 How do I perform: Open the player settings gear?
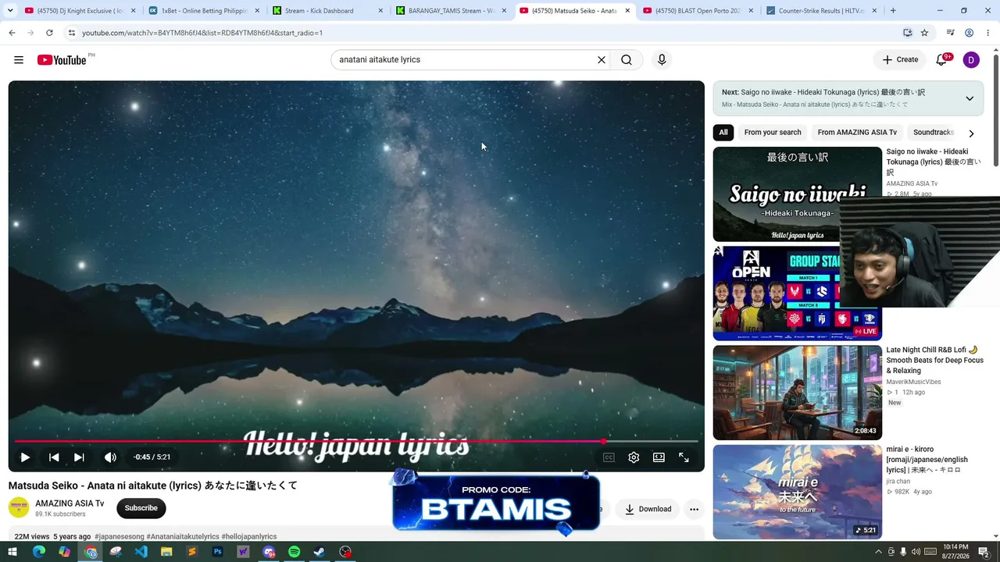click(634, 457)
